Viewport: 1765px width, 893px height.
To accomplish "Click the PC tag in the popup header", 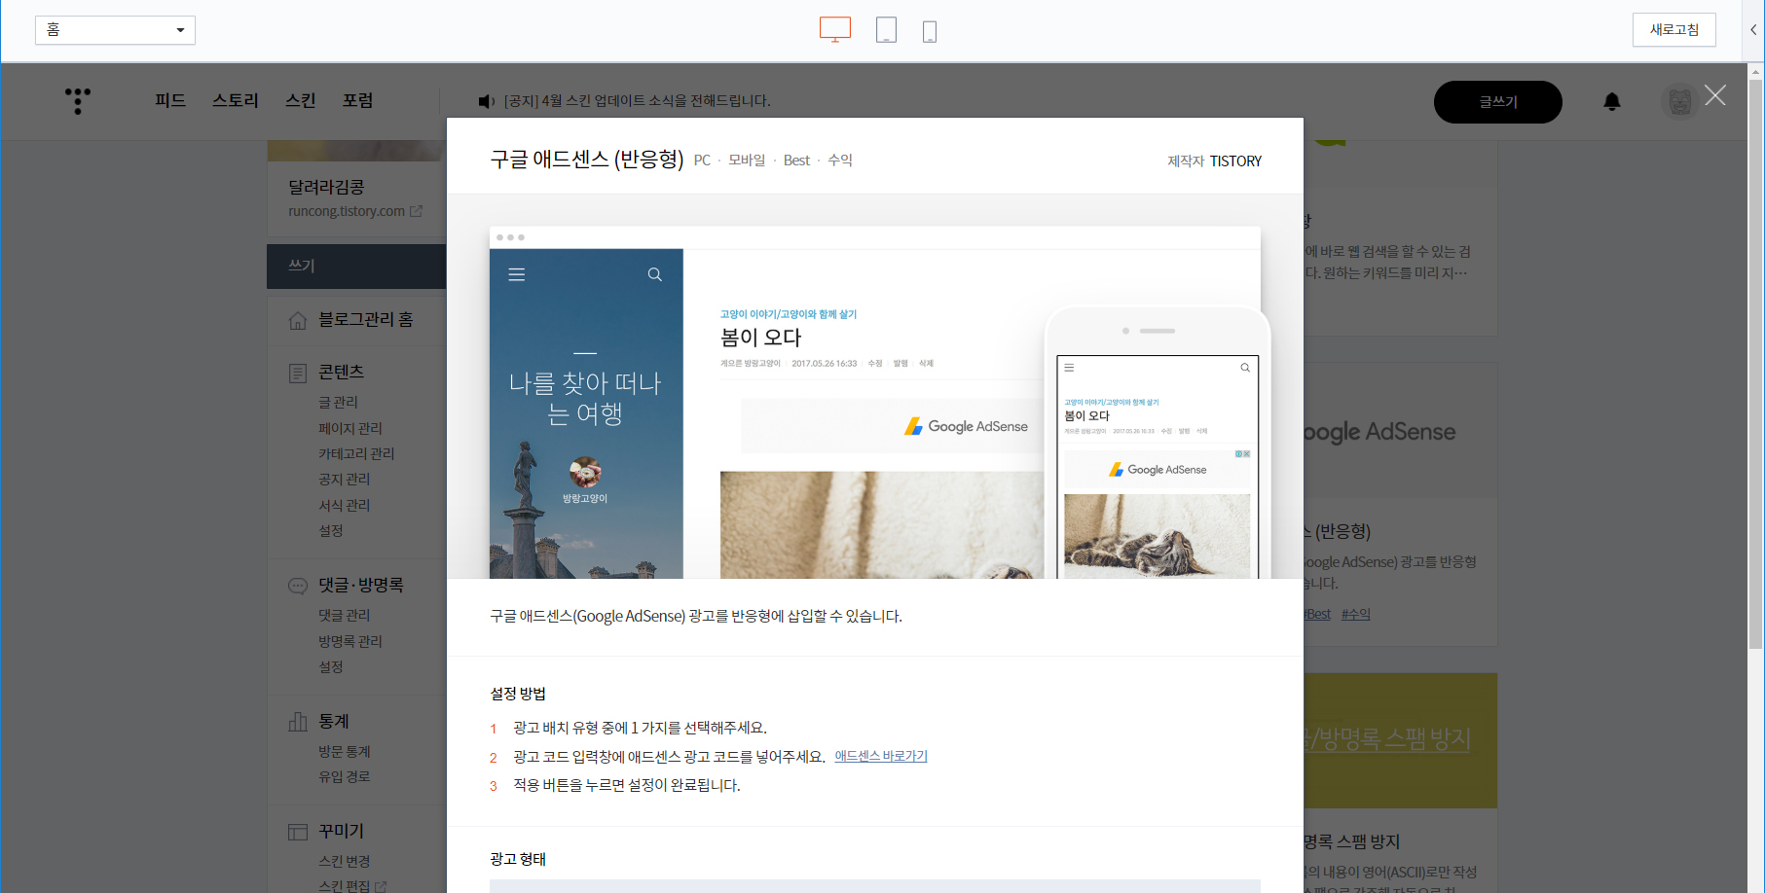I will click(x=702, y=161).
